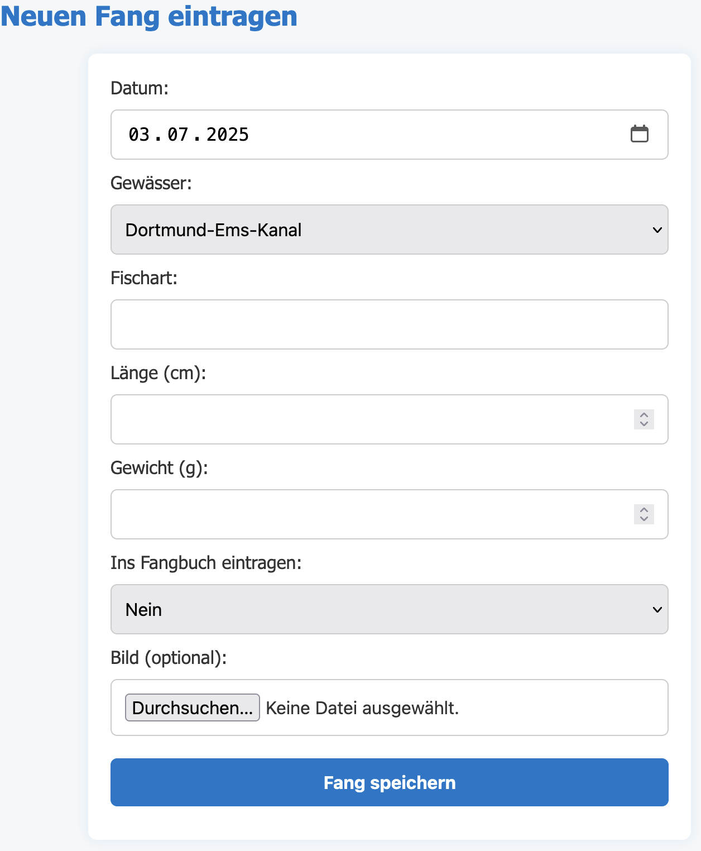The image size is (701, 851).
Task: Select the day segment 03 in date
Action: point(139,135)
